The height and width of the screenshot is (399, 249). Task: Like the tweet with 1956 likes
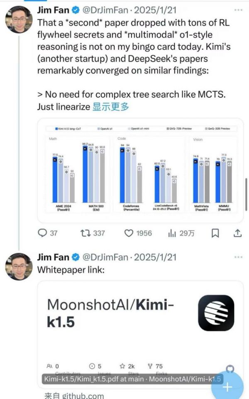[129, 233]
